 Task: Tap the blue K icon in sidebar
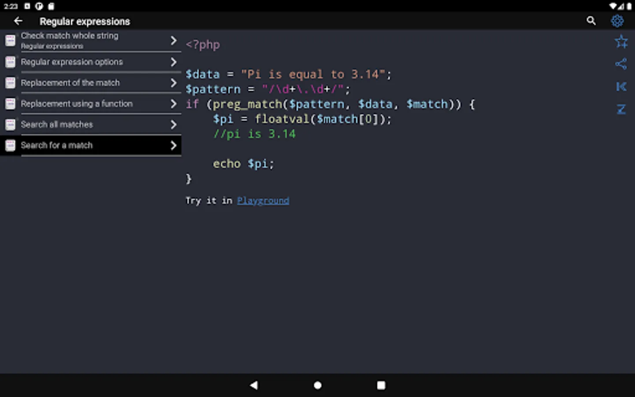(x=621, y=86)
